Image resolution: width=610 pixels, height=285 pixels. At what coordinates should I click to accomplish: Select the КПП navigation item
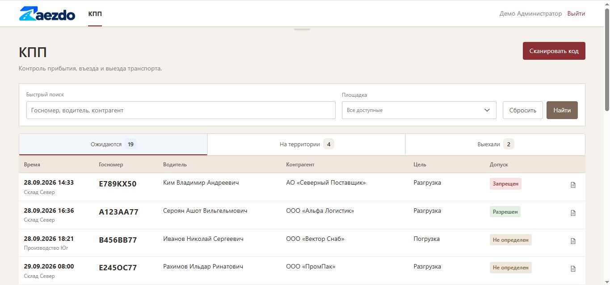tap(95, 14)
